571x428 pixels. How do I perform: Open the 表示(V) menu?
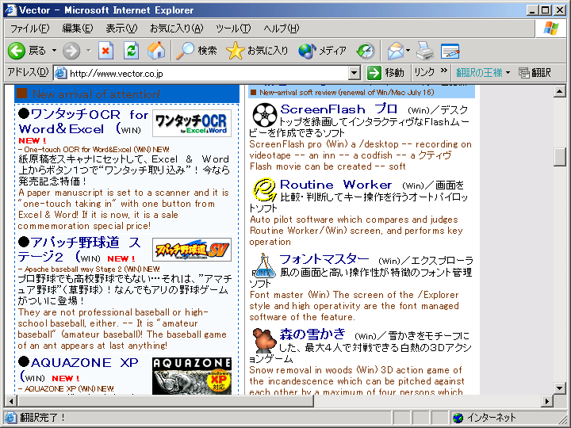(x=121, y=29)
